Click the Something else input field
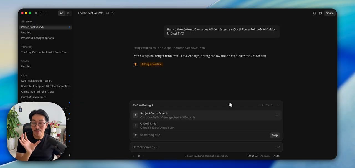This screenshot has width=355, height=168. click(x=201, y=135)
